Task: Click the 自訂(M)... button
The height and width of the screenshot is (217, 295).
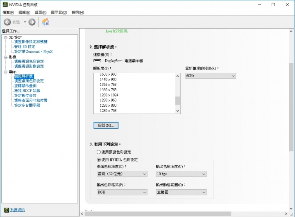Action: tap(106, 125)
